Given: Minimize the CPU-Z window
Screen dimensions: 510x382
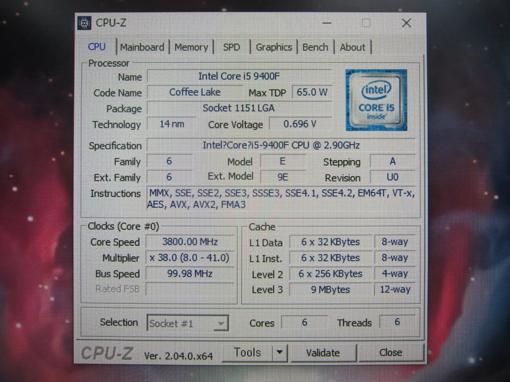Looking at the screenshot, I should tap(327, 23).
